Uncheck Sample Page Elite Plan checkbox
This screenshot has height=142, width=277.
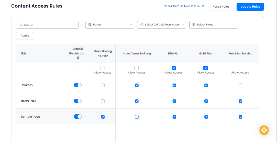pyautogui.click(x=174, y=117)
